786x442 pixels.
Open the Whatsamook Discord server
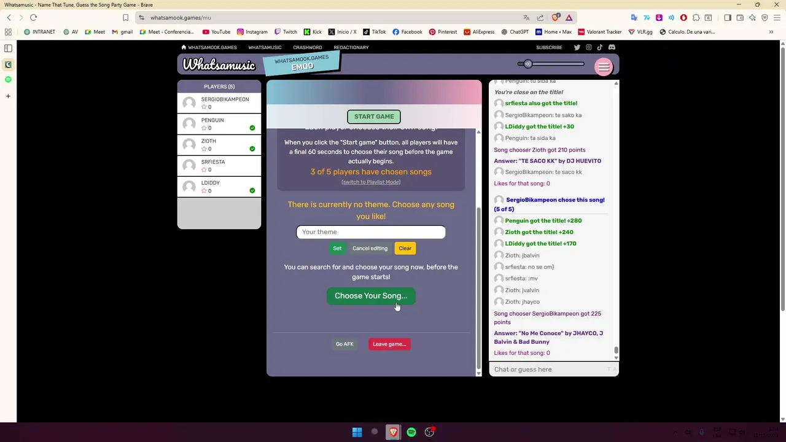(612, 47)
